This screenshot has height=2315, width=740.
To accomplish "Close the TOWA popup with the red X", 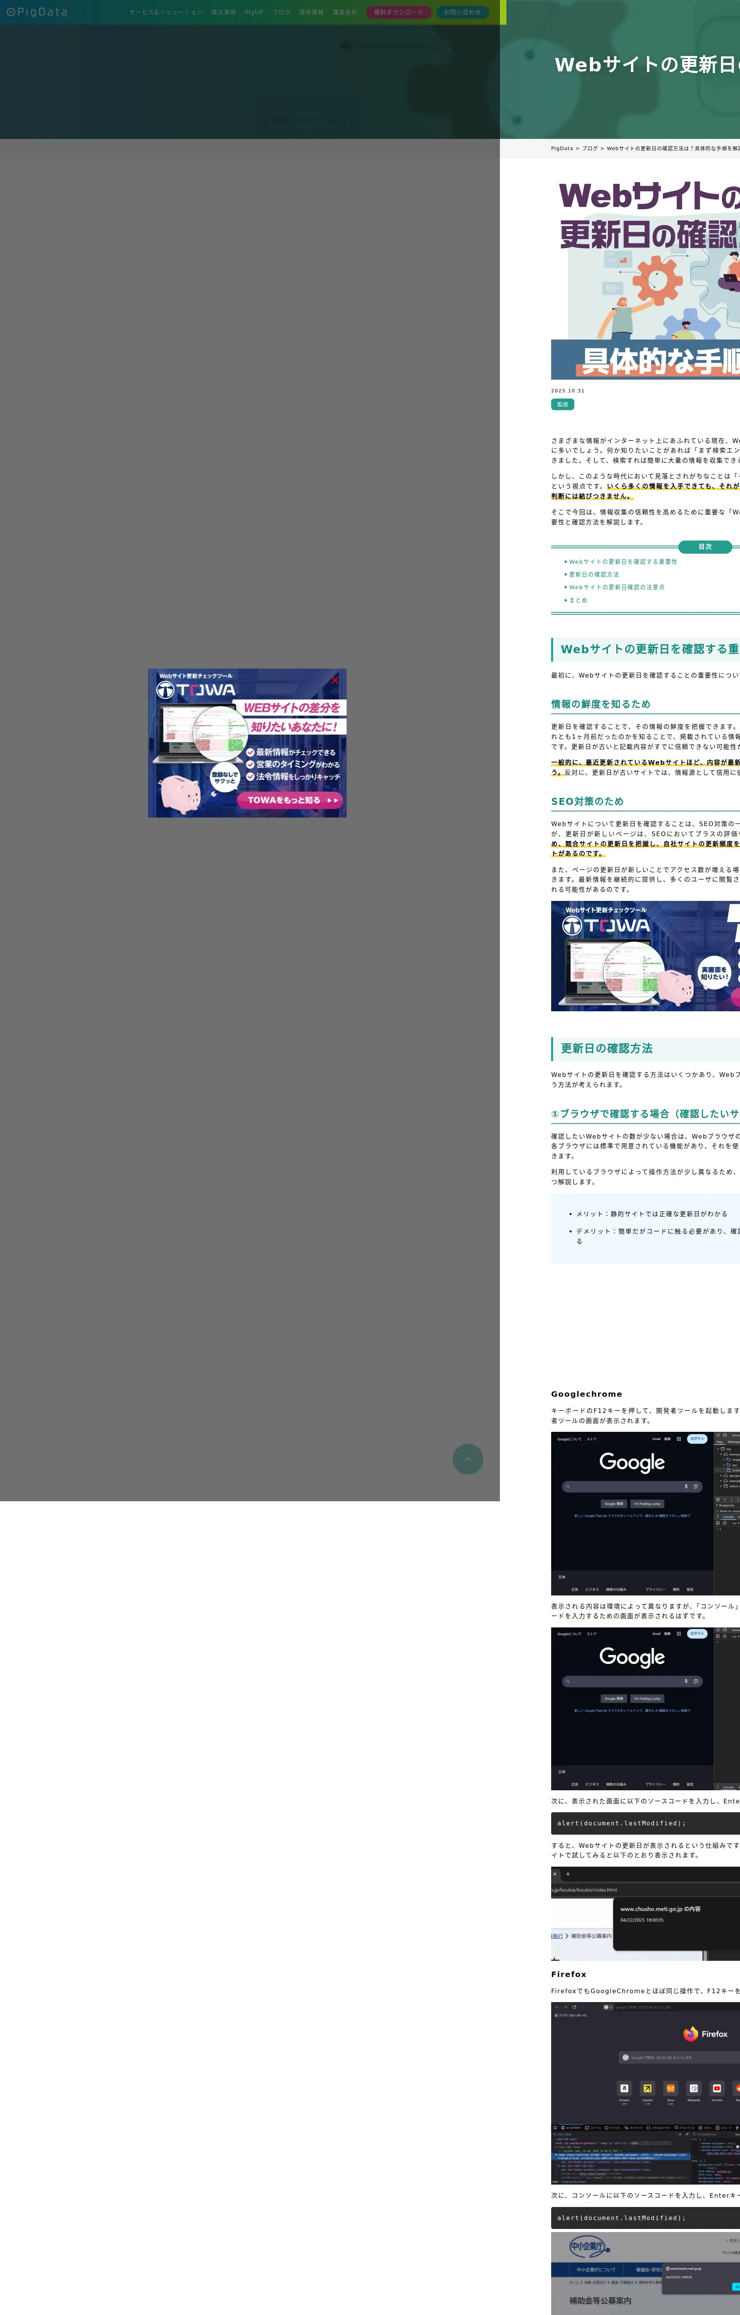I will pos(335,680).
